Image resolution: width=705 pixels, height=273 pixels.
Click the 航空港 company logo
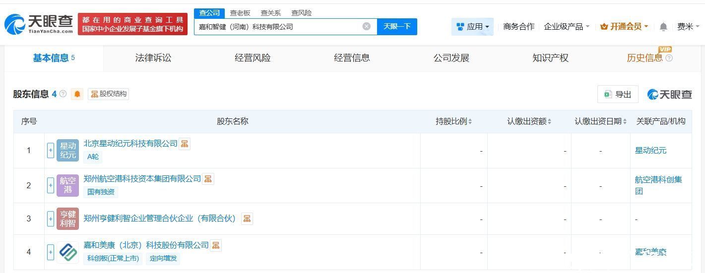pos(67,185)
